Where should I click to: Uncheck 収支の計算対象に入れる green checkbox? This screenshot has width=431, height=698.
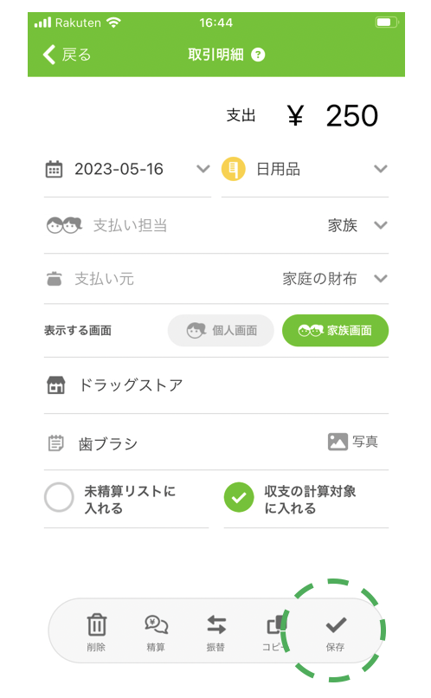point(239,497)
